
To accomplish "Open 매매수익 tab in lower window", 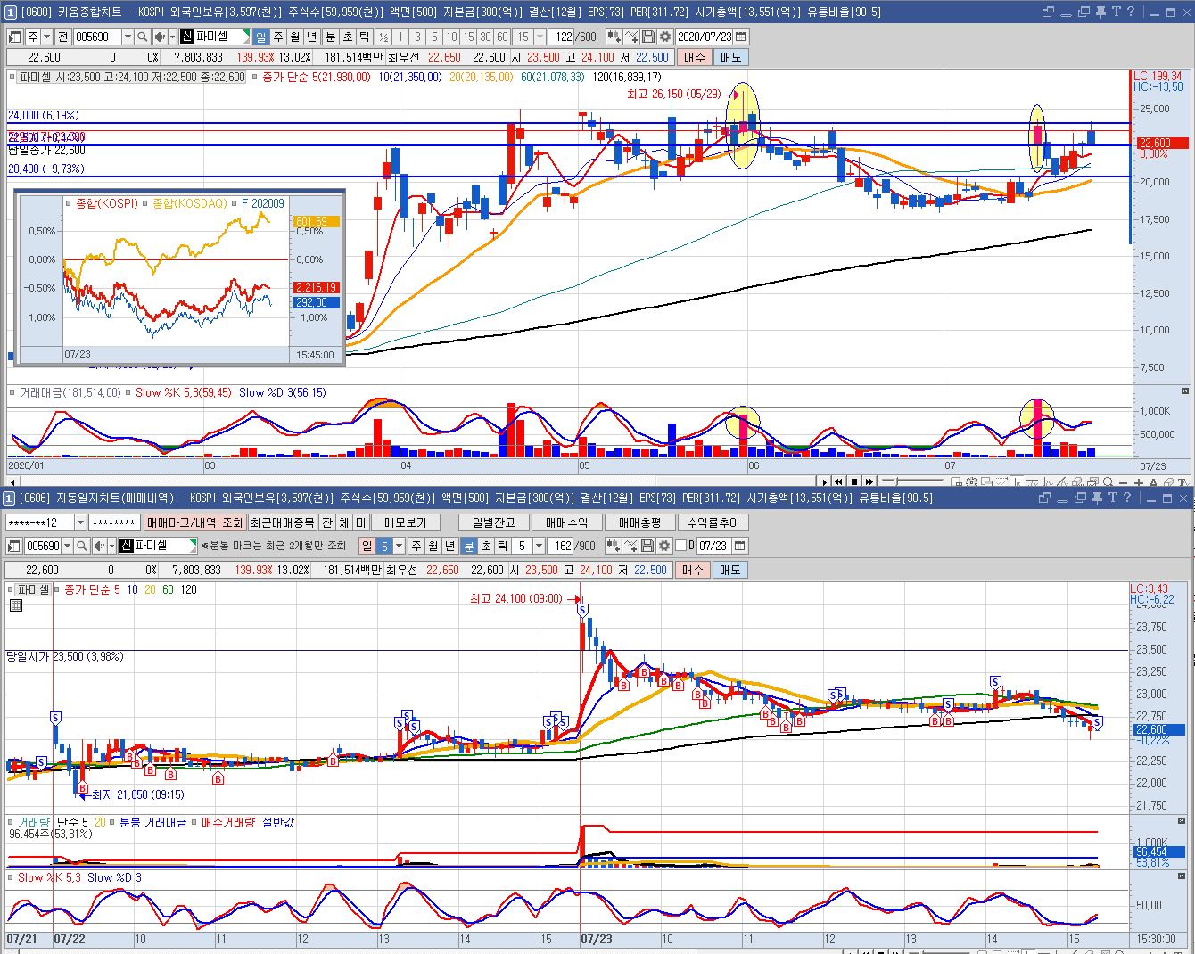I will pyautogui.click(x=566, y=522).
